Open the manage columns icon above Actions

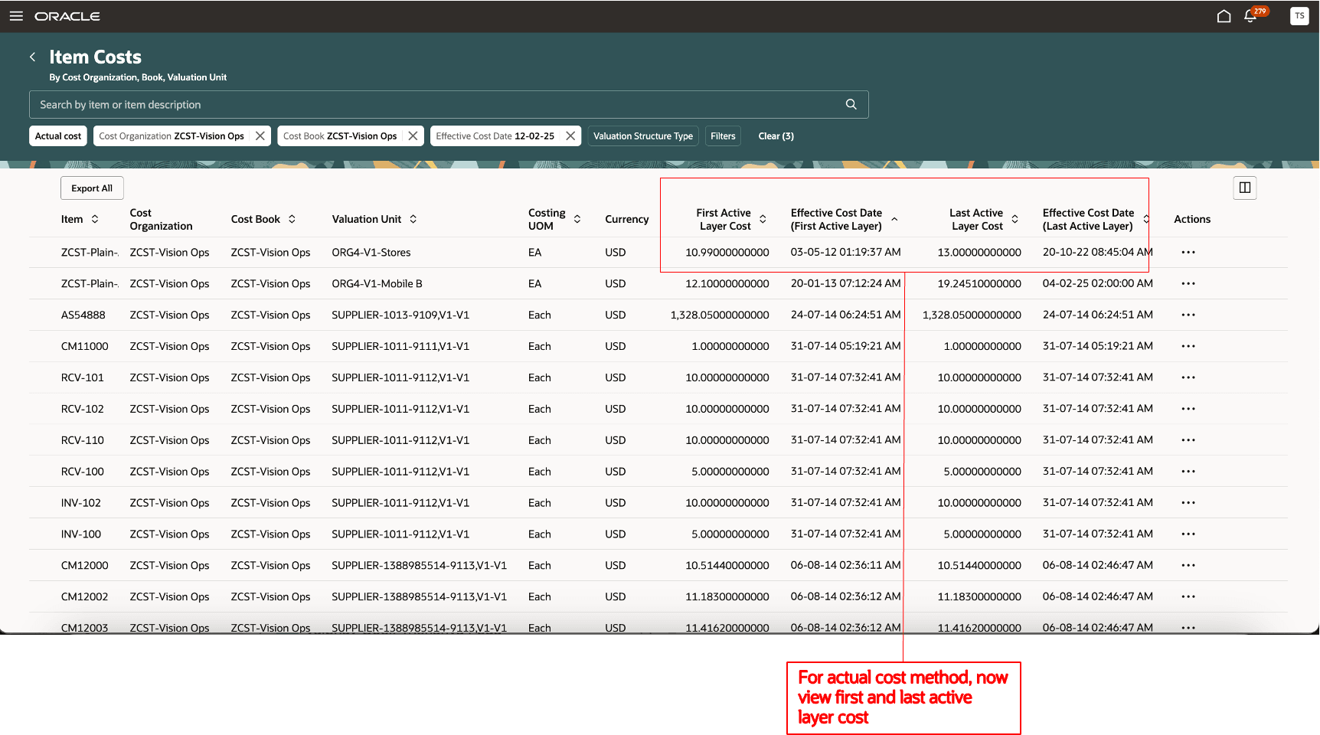1244,188
